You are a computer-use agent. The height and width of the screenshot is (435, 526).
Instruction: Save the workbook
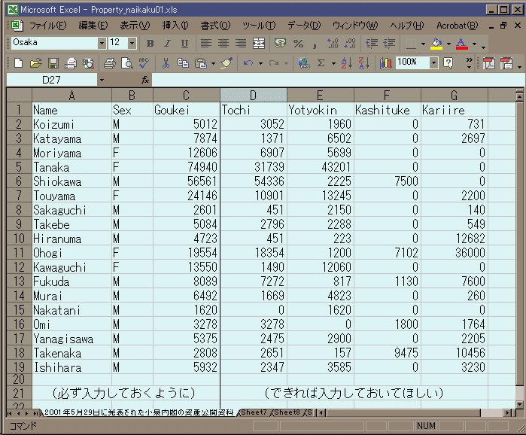coord(53,62)
